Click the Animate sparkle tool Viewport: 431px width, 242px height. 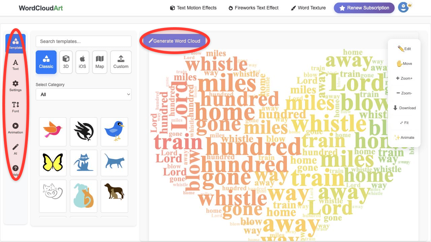point(404,137)
